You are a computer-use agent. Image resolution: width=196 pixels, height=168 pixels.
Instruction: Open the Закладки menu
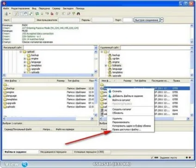tap(68, 8)
